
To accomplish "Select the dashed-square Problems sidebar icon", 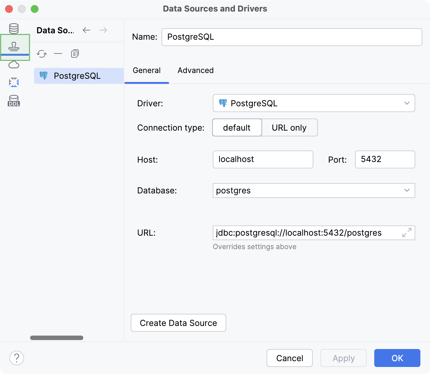I will pyautogui.click(x=13, y=82).
